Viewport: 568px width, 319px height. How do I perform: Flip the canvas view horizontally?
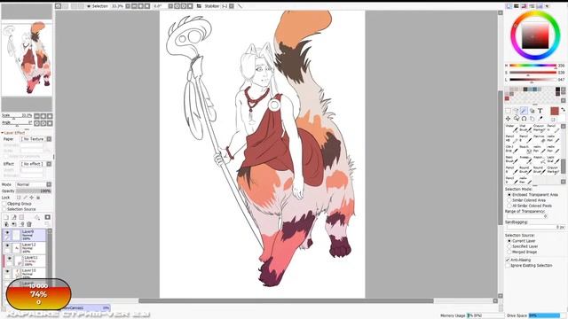pos(199,6)
